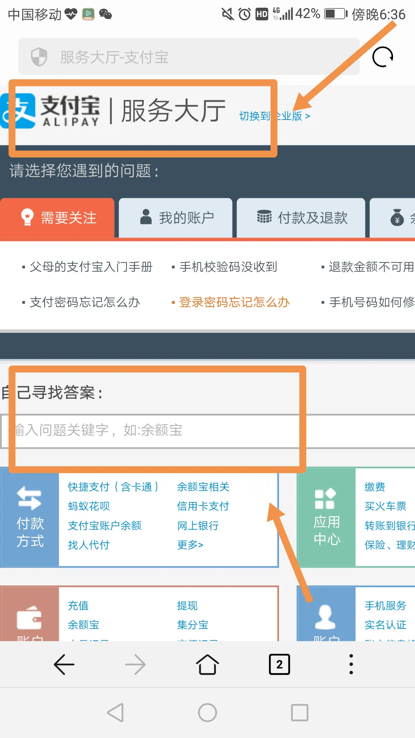Tap the Alipay logo
The height and width of the screenshot is (738, 415).
[50, 111]
